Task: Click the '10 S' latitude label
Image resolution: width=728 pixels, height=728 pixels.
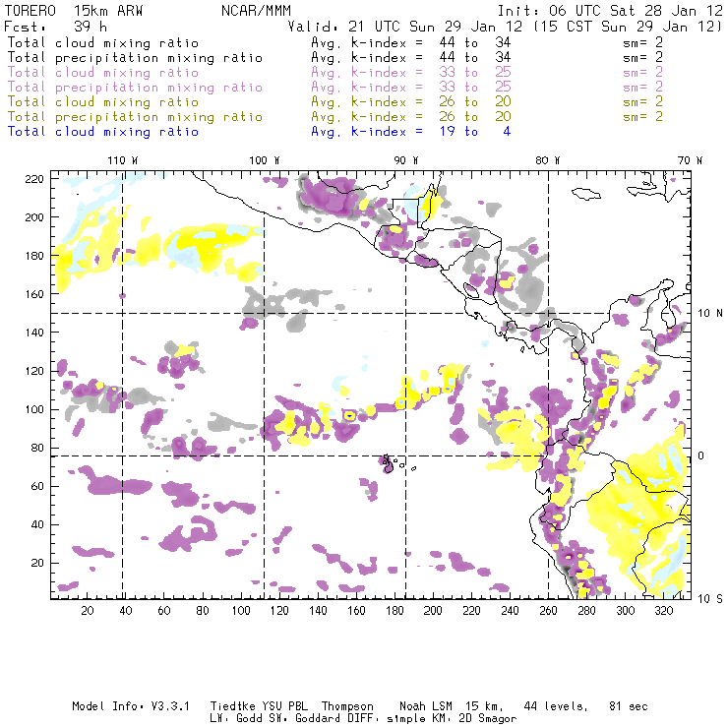Action: tap(710, 599)
